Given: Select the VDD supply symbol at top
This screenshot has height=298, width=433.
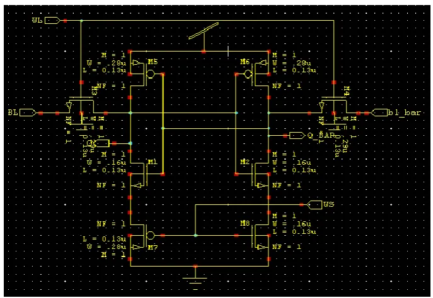Looking at the screenshot, I should [x=204, y=31].
